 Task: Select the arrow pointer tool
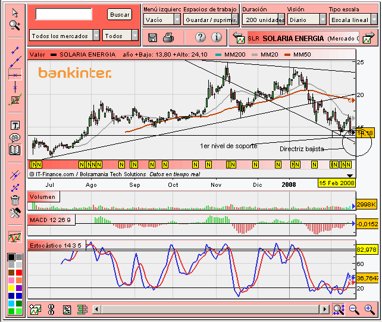tap(15, 13)
